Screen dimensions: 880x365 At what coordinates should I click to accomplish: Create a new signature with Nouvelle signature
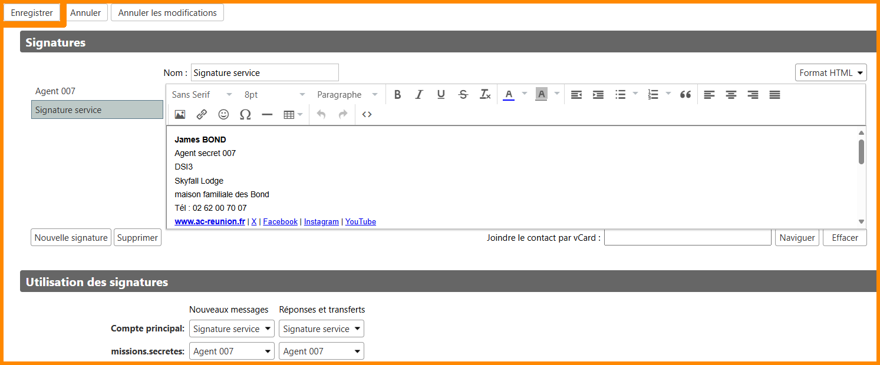point(71,238)
